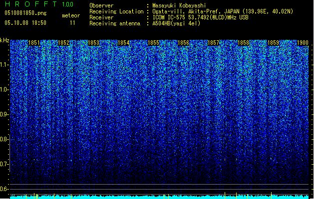Viewport: 314px width, 199px height.
Task: Click the Receiving antenna label
Action: [115, 23]
